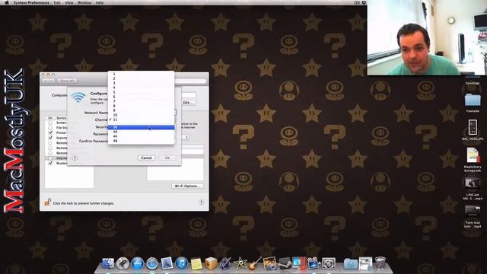
Task: Open the Edit menu
Action: click(x=57, y=2)
